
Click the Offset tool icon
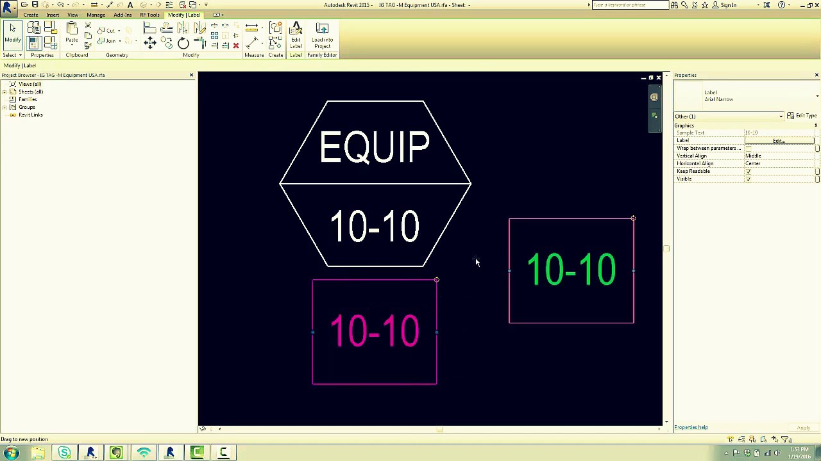point(167,28)
